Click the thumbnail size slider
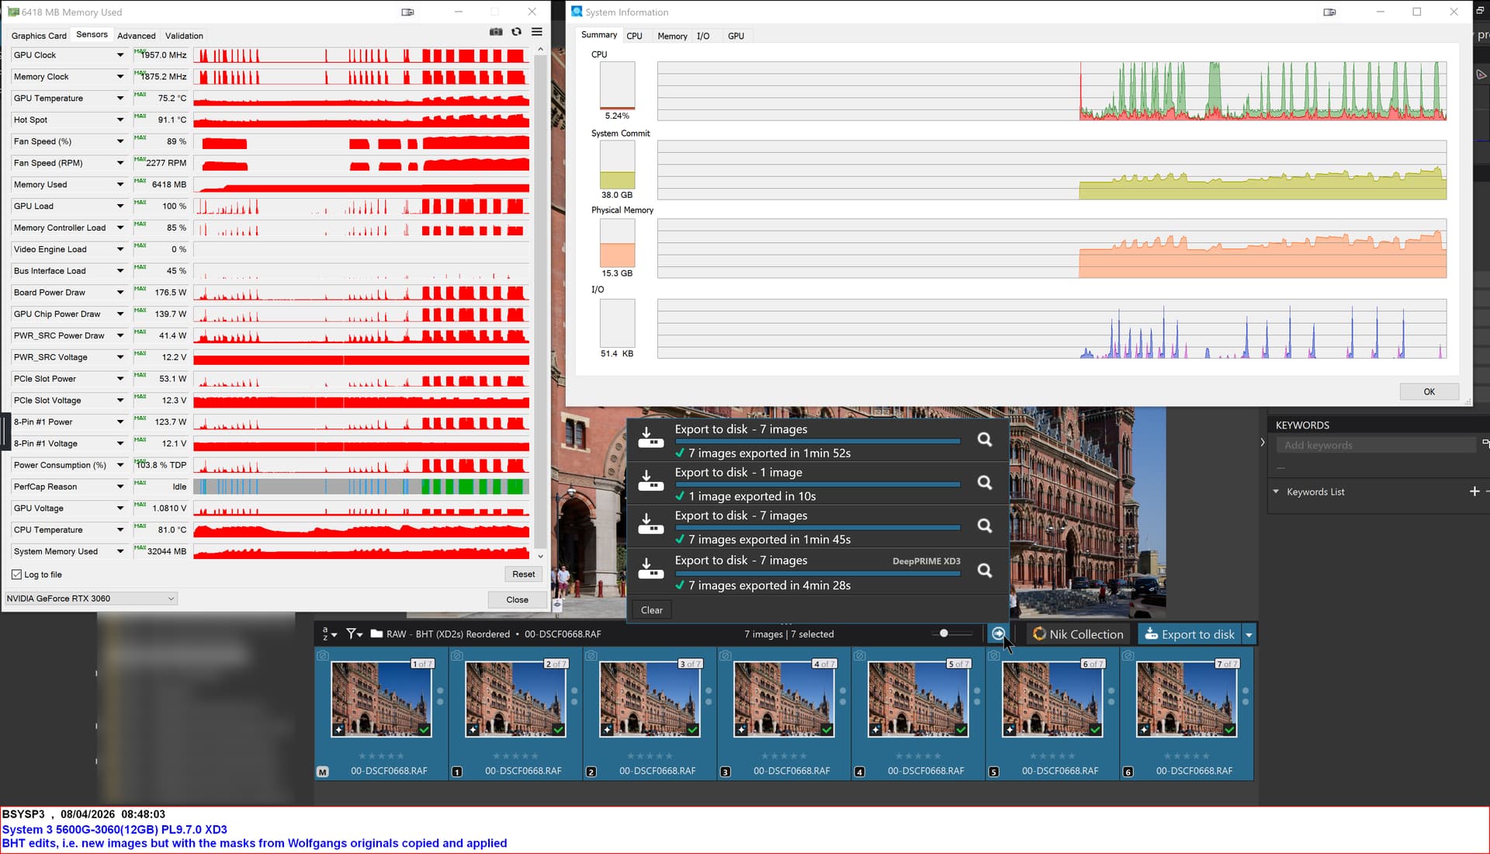The width and height of the screenshot is (1490, 854). [944, 634]
